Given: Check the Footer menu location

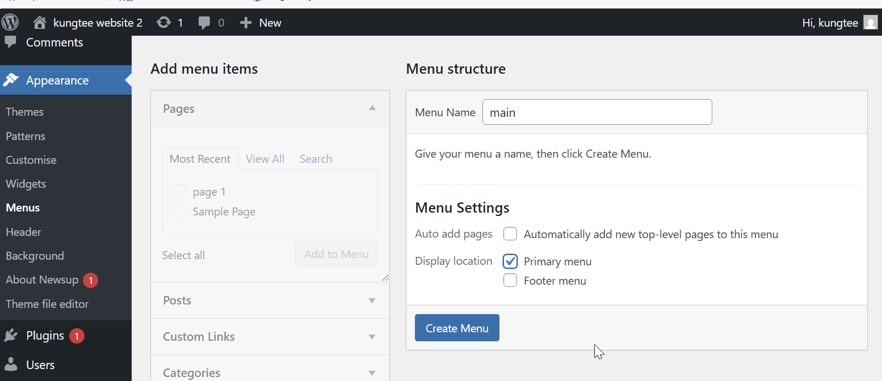Looking at the screenshot, I should [x=510, y=281].
